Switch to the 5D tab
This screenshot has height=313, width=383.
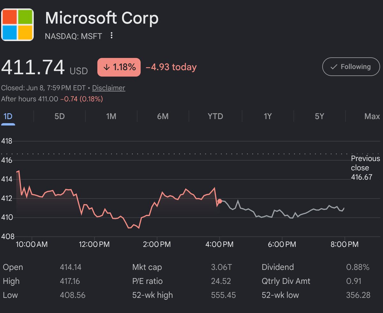(x=59, y=116)
